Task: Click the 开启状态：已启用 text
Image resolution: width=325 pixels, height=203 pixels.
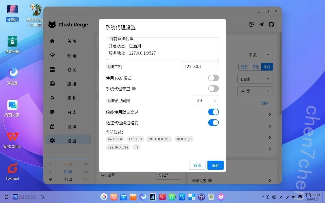Action: point(125,46)
